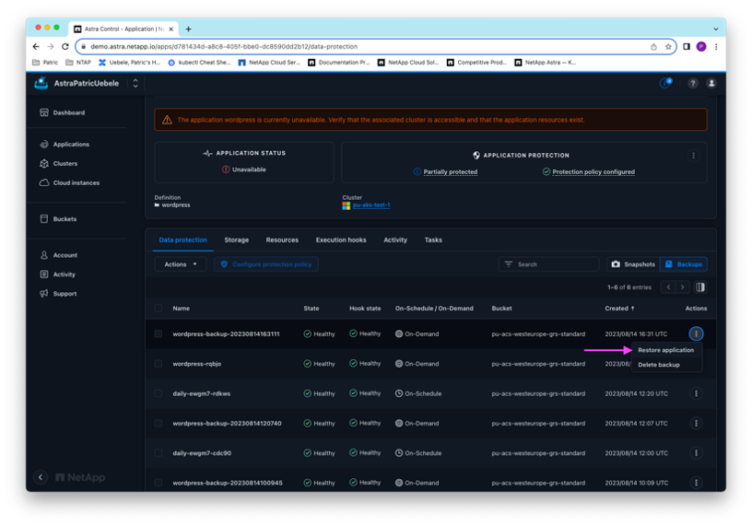Go to the next page of entries
The width and height of the screenshot is (752, 526).
pos(683,287)
